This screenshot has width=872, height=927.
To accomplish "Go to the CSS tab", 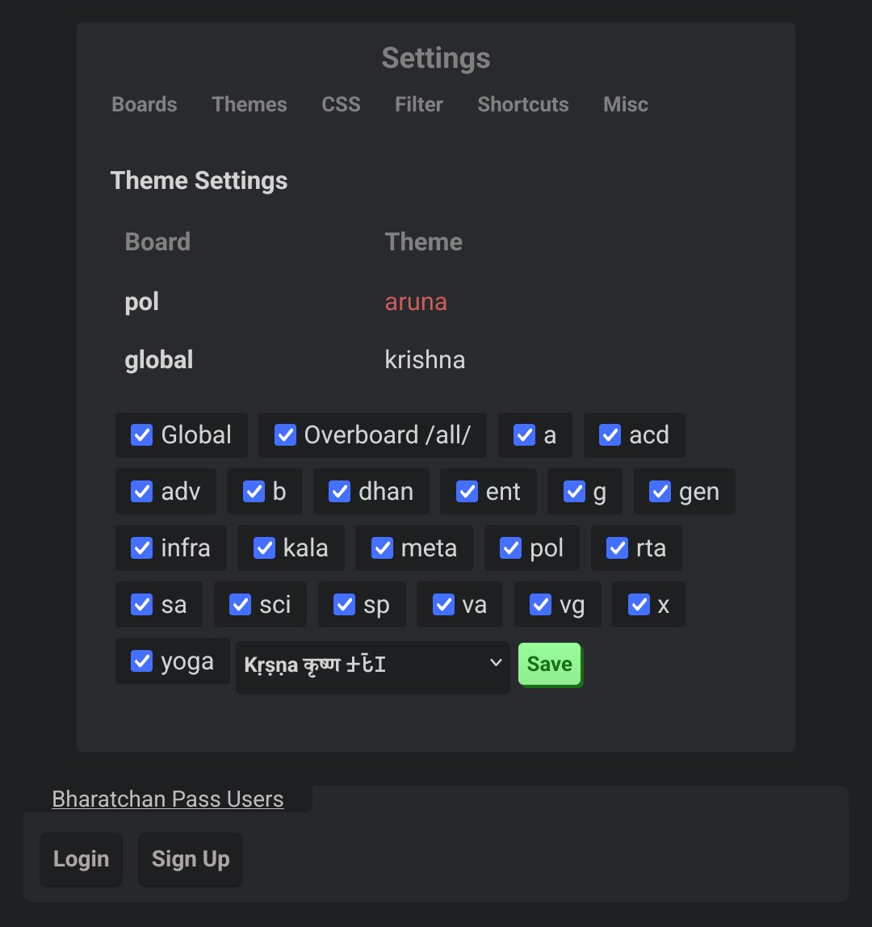I will click(x=341, y=104).
